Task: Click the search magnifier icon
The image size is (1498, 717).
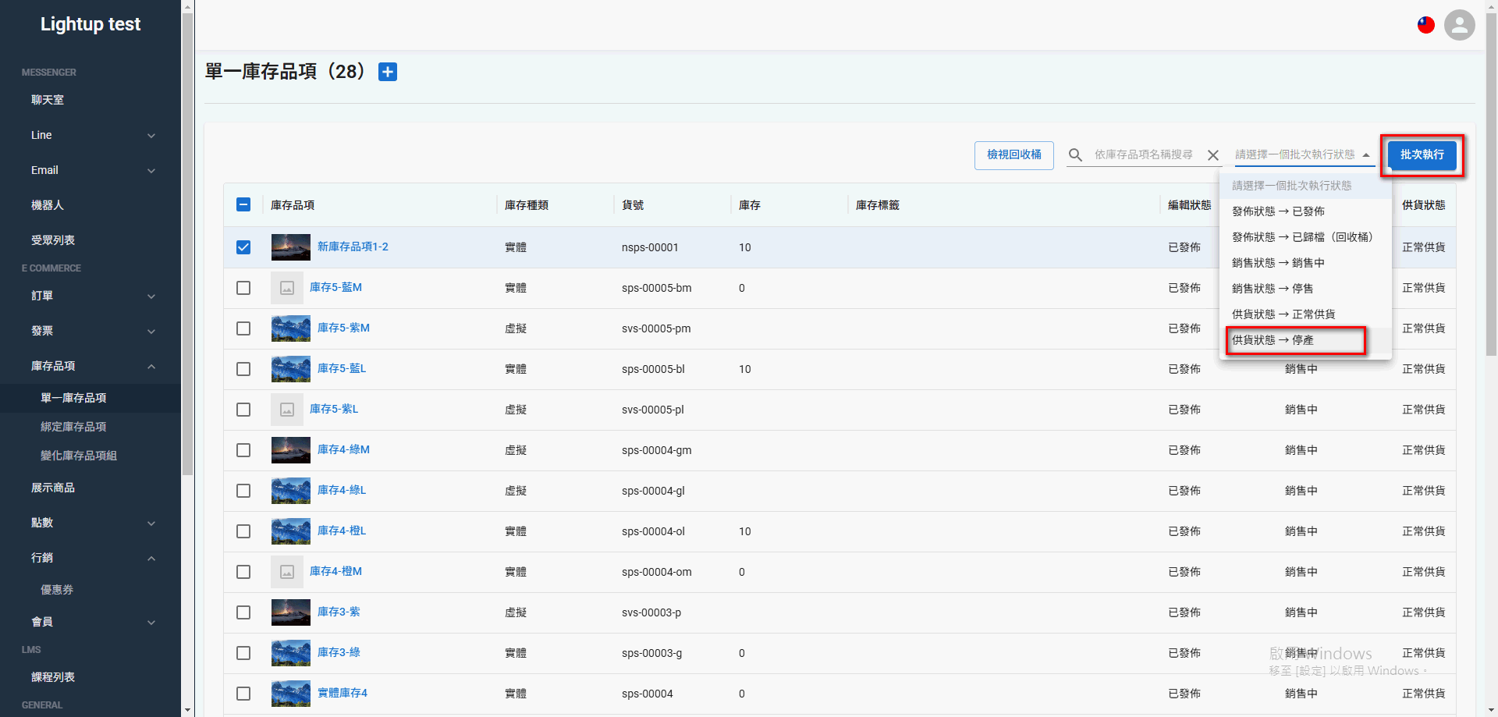Action: [x=1075, y=155]
